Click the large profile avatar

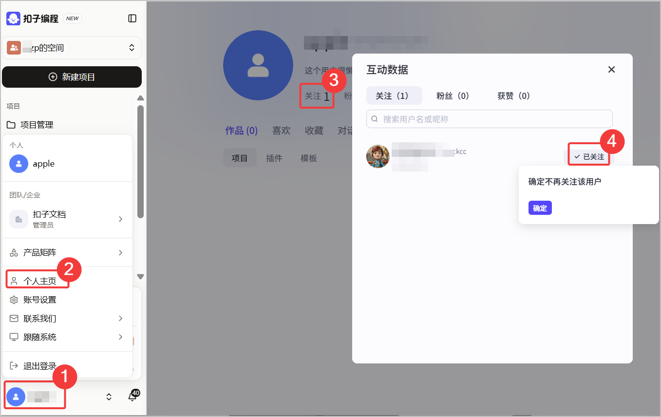pos(258,65)
